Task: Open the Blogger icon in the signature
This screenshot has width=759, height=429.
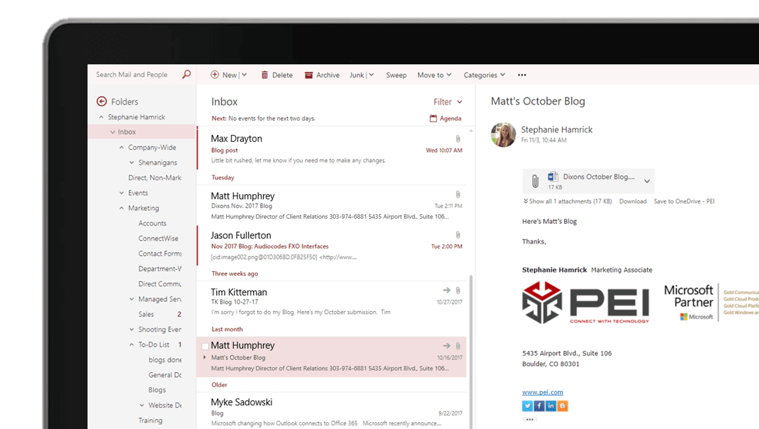Action: click(x=562, y=406)
